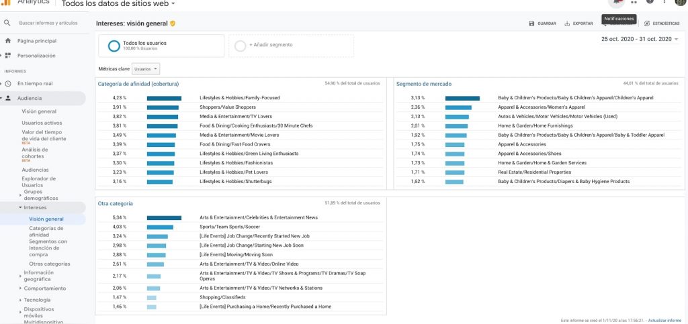Open Valor del tiempo de vida del cliente
The image size is (688, 324).
pyautogui.click(x=44, y=136)
